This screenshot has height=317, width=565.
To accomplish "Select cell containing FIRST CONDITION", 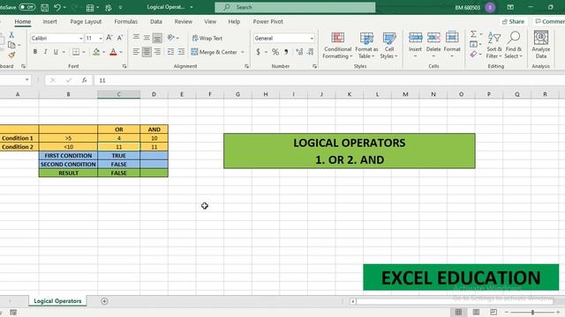I will [68, 156].
